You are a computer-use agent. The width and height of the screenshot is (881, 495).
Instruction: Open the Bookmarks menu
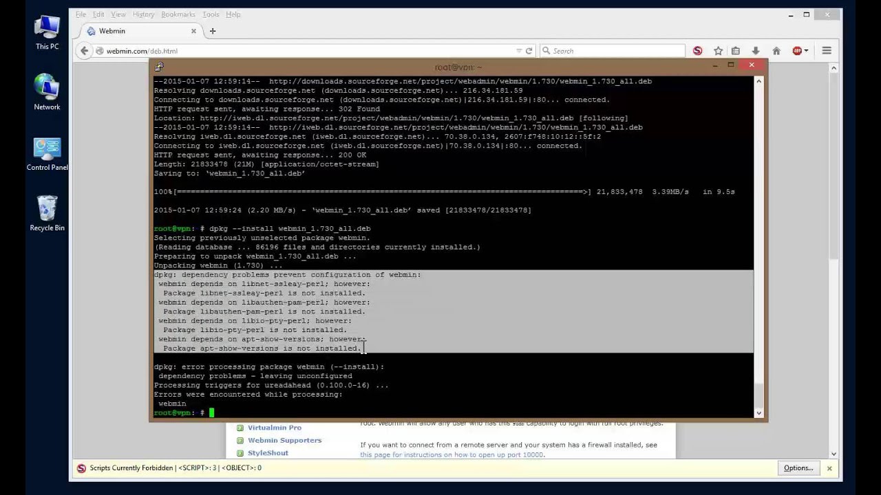click(178, 14)
